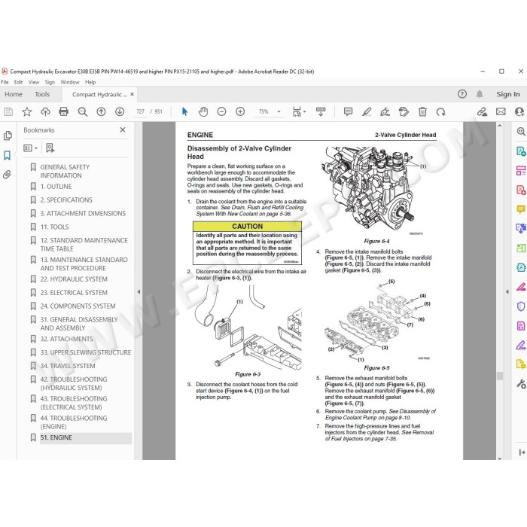This screenshot has width=527, height=527.
Task: Click the page number field 727
Action: (140, 111)
